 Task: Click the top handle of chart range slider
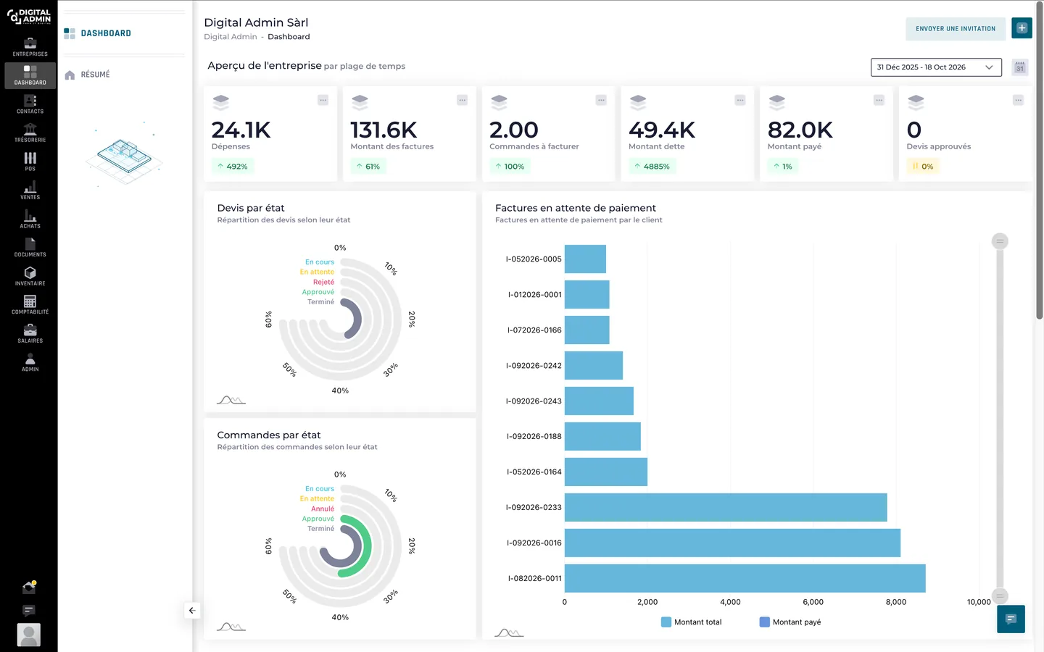(x=1000, y=241)
